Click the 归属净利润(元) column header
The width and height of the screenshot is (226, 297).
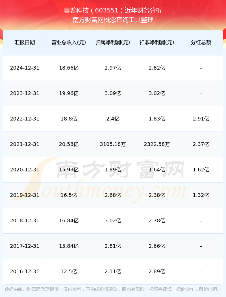point(113,42)
